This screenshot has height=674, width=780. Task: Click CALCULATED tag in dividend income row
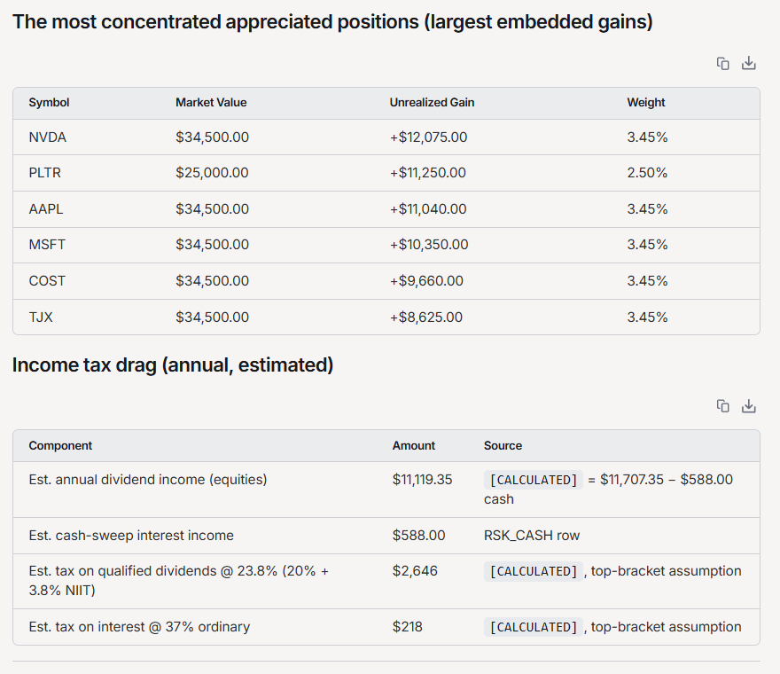[x=533, y=480]
